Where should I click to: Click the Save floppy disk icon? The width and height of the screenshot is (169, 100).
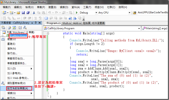(x=23, y=13)
